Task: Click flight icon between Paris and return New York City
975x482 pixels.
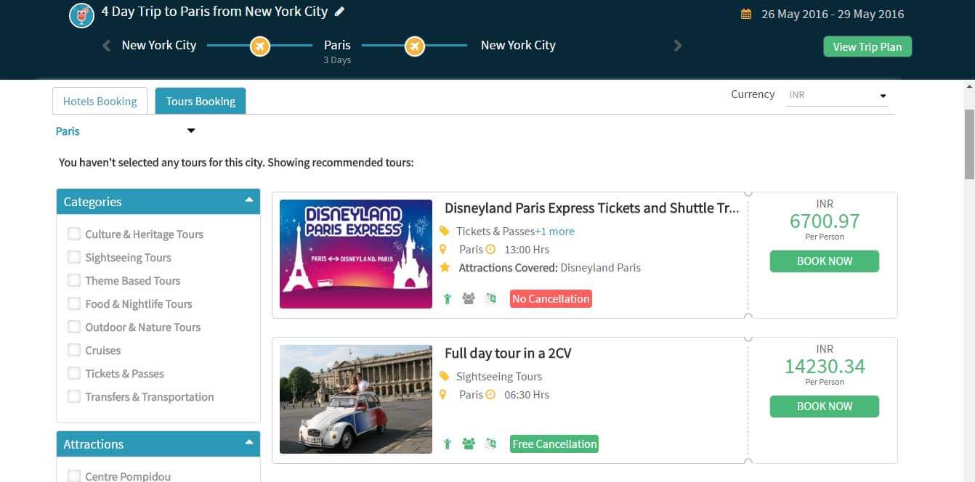Action: pyautogui.click(x=415, y=46)
